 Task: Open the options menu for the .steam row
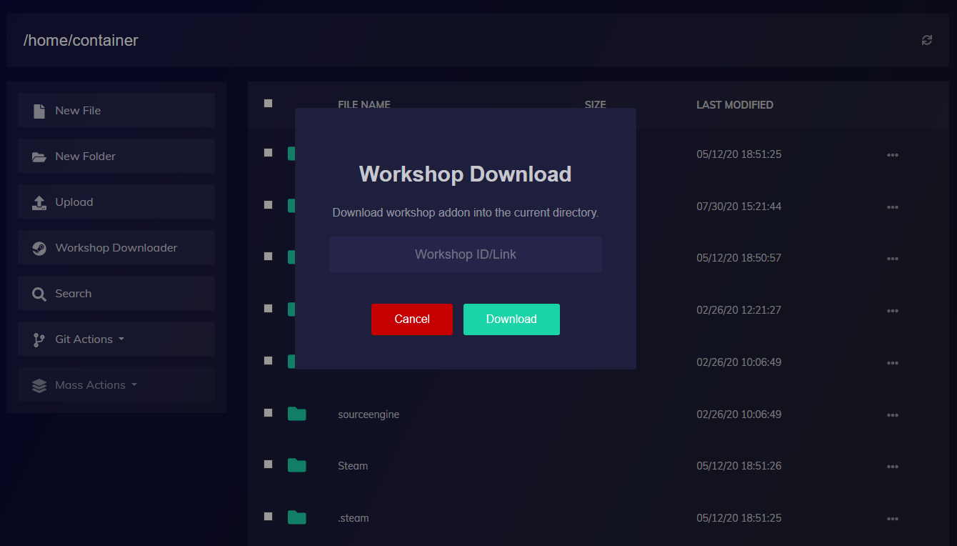point(892,519)
